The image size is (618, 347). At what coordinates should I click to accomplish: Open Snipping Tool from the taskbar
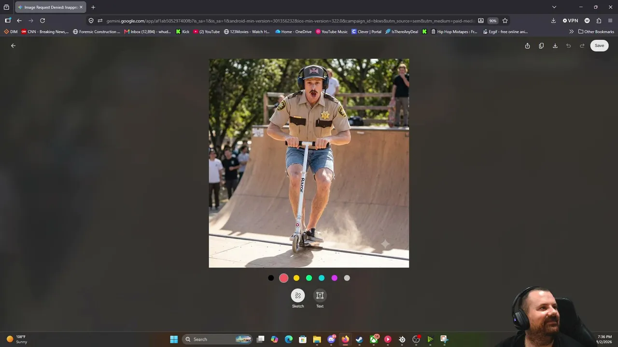[x=444, y=339]
